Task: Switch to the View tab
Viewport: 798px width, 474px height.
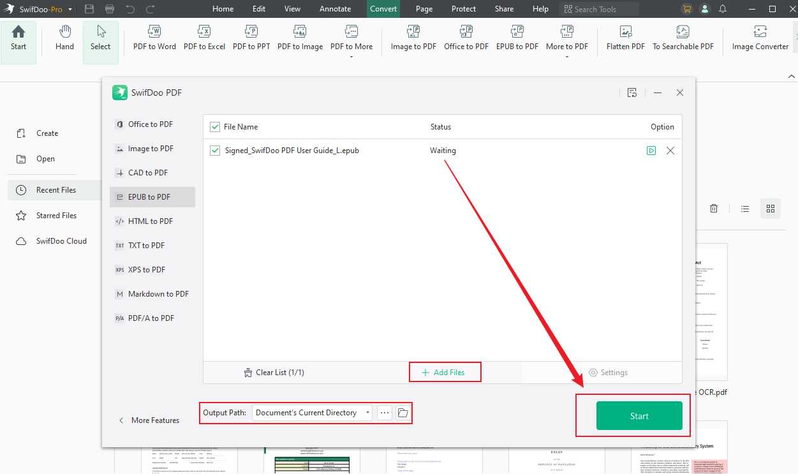Action: pyautogui.click(x=292, y=9)
